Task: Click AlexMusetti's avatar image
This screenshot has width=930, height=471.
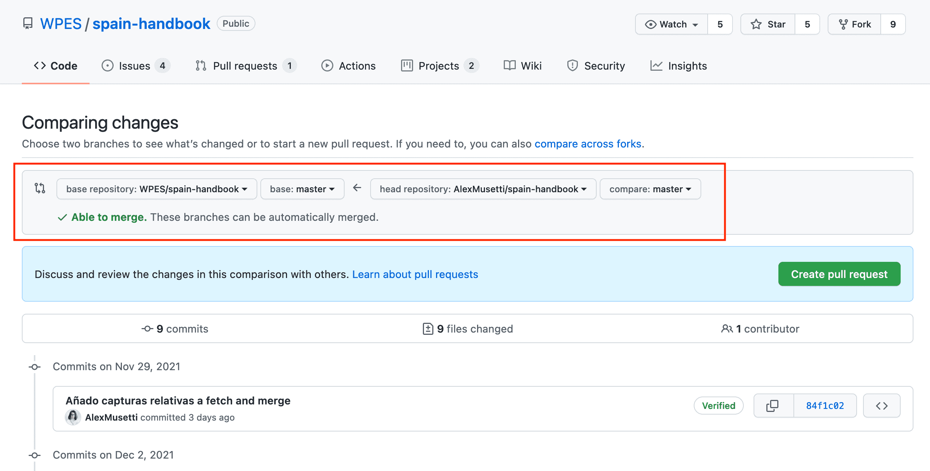Action: tap(73, 417)
